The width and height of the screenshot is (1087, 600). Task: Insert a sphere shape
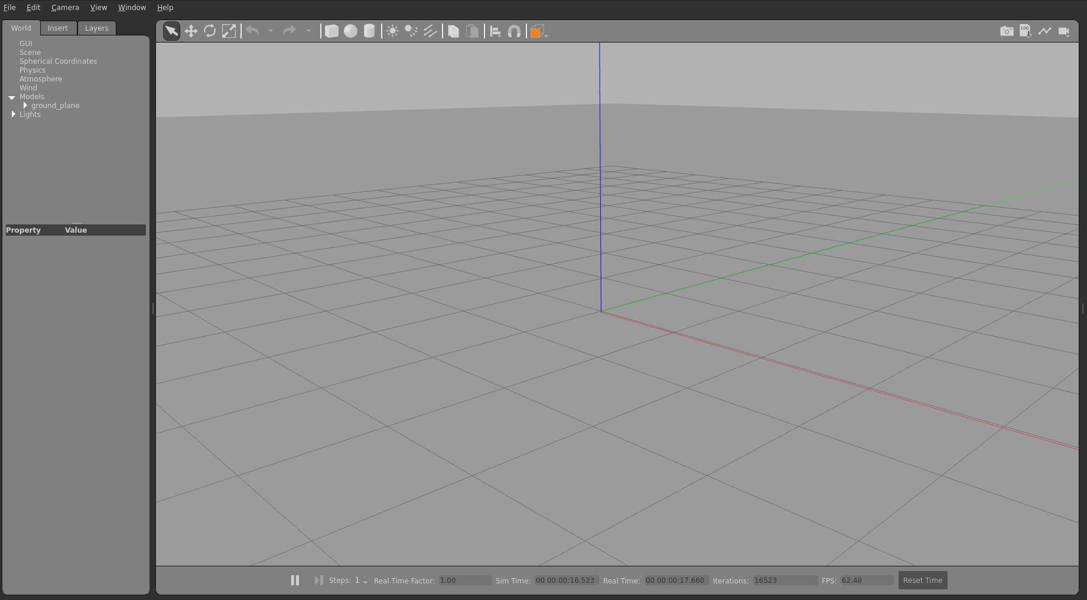pyautogui.click(x=350, y=31)
